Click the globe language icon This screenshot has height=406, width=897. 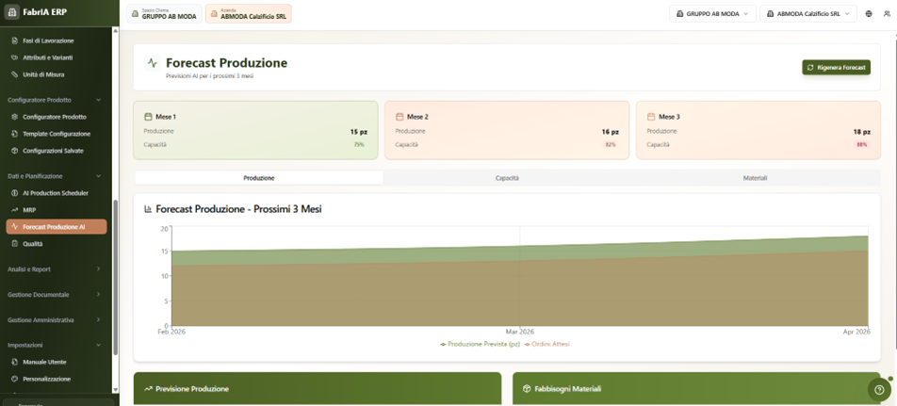click(x=869, y=14)
